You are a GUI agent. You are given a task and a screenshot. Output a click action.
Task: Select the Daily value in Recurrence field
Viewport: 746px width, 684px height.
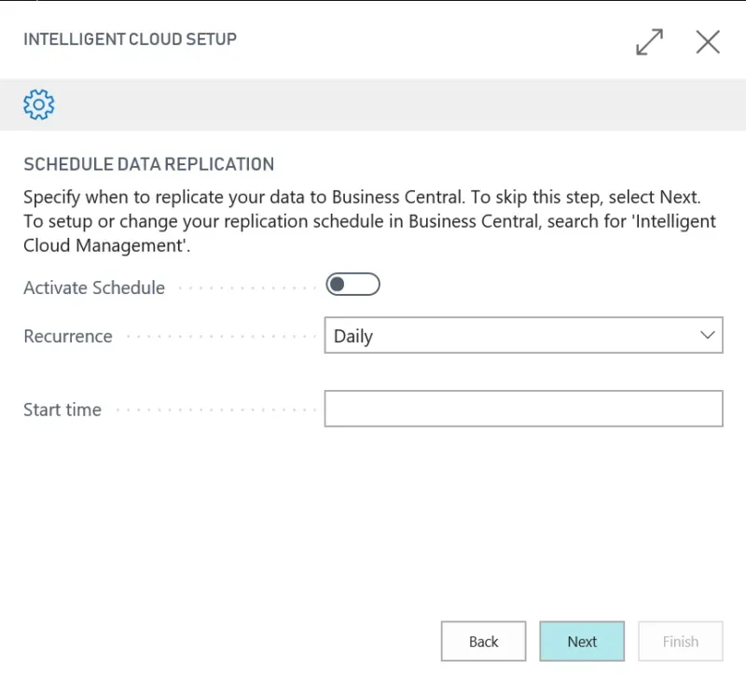click(353, 336)
